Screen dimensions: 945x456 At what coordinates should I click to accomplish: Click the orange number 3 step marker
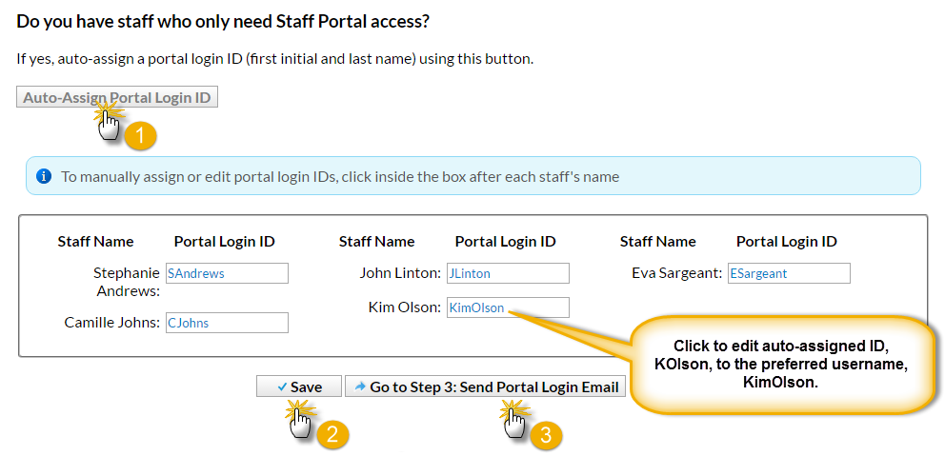pyautogui.click(x=546, y=436)
